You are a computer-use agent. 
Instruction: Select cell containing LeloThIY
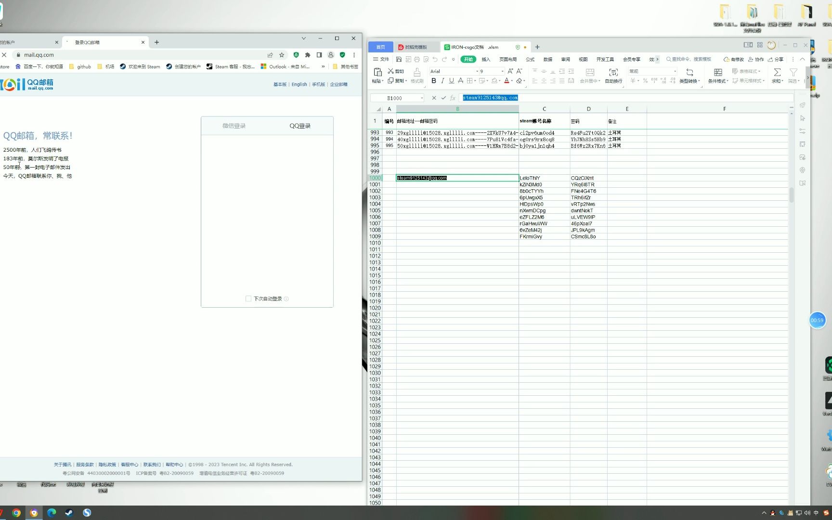(x=544, y=178)
